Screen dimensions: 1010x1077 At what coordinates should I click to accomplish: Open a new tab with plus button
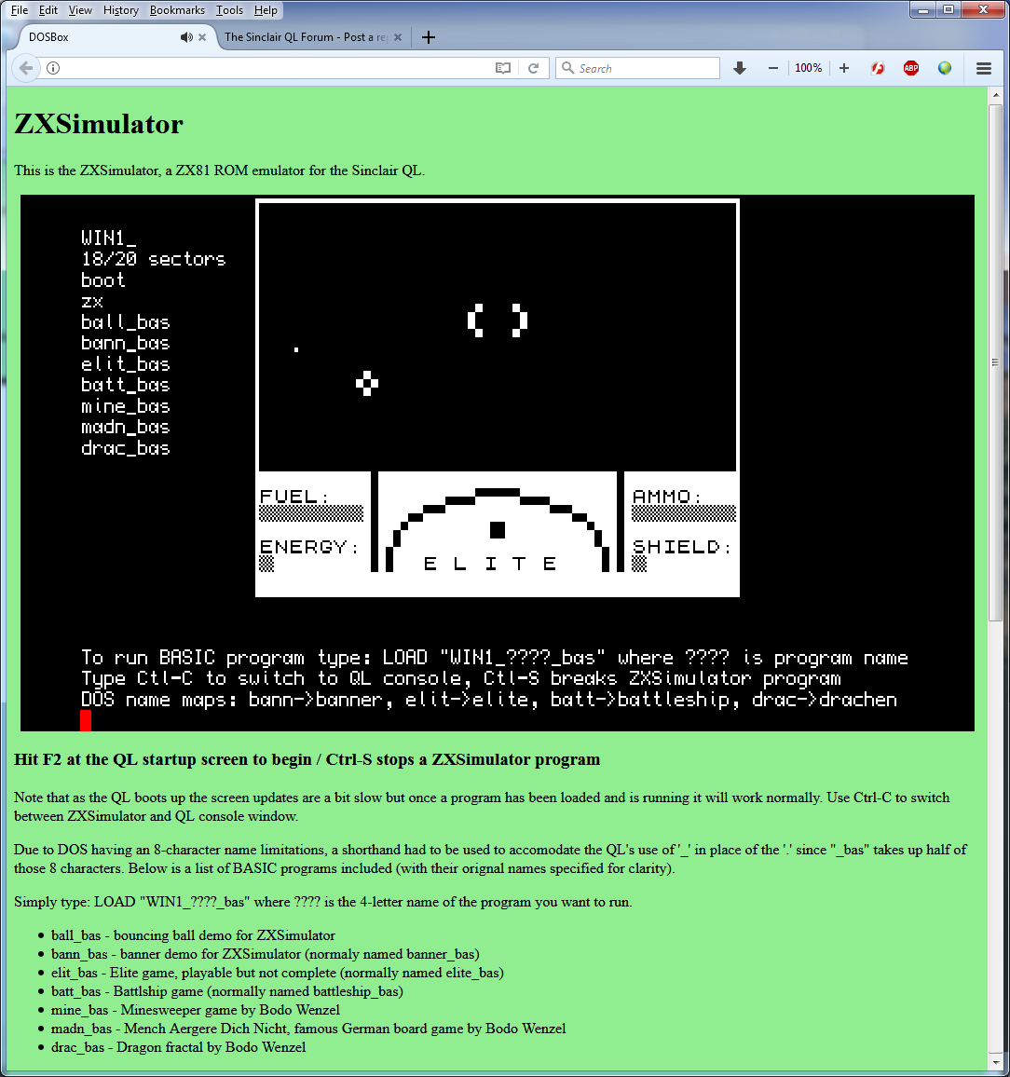tap(428, 37)
